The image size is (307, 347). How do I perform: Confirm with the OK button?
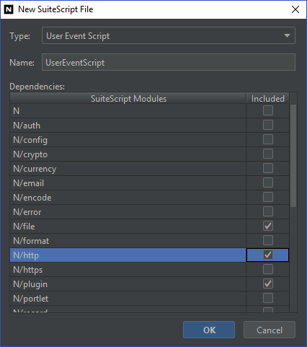[209, 330]
